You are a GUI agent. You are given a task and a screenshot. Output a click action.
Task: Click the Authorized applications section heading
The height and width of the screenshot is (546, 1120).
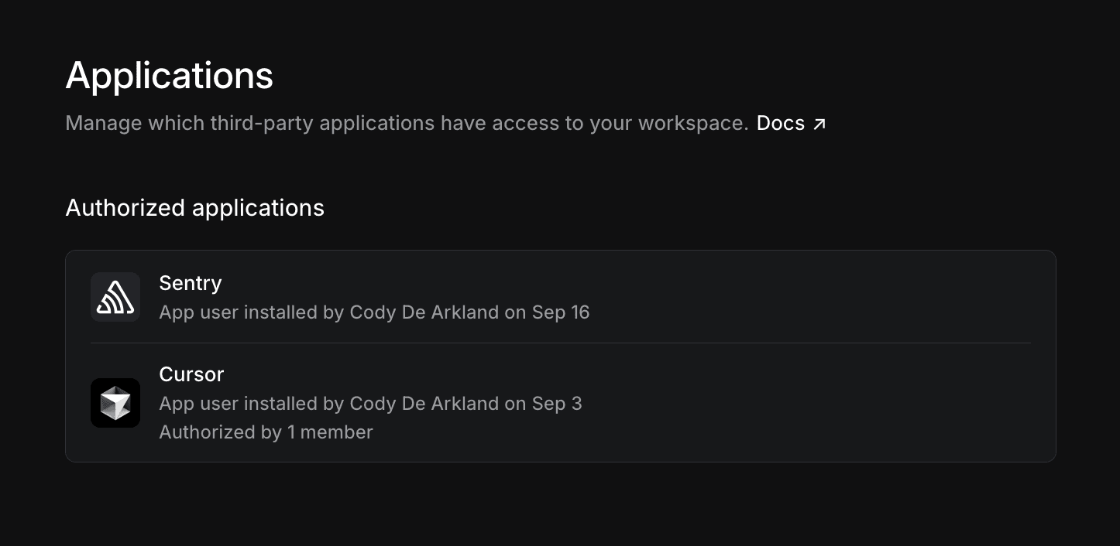(x=194, y=207)
